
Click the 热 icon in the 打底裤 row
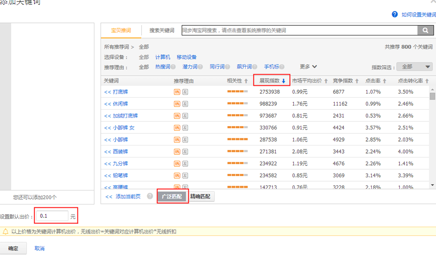coord(177,92)
